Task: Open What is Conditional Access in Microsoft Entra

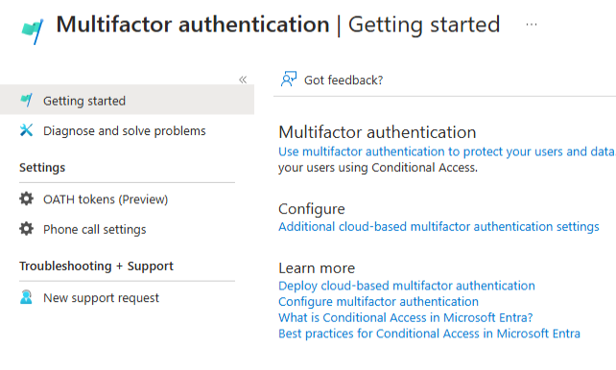Action: tap(406, 317)
